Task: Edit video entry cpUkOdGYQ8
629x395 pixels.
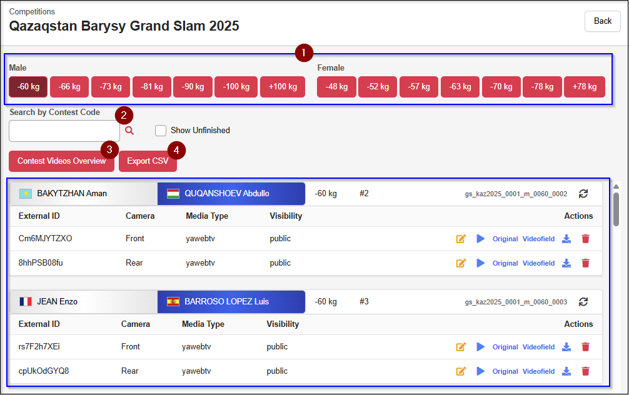Action: [x=461, y=371]
